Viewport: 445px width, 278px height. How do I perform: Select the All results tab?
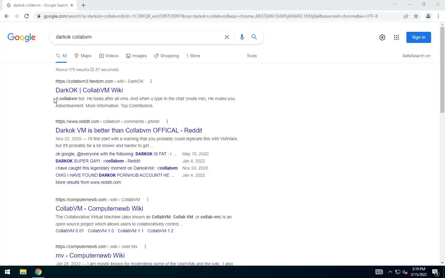click(x=61, y=56)
